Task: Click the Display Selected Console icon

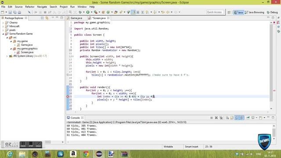Action: pos(253,118)
